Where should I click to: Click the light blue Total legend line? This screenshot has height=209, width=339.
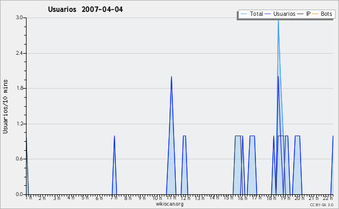pyautogui.click(x=244, y=14)
